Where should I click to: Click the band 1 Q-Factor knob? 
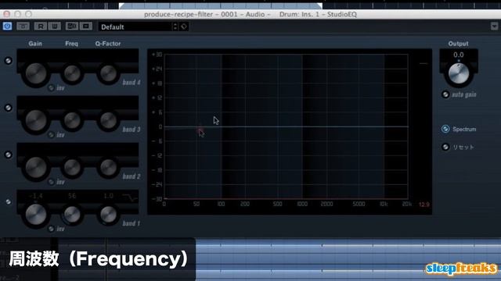(108, 215)
